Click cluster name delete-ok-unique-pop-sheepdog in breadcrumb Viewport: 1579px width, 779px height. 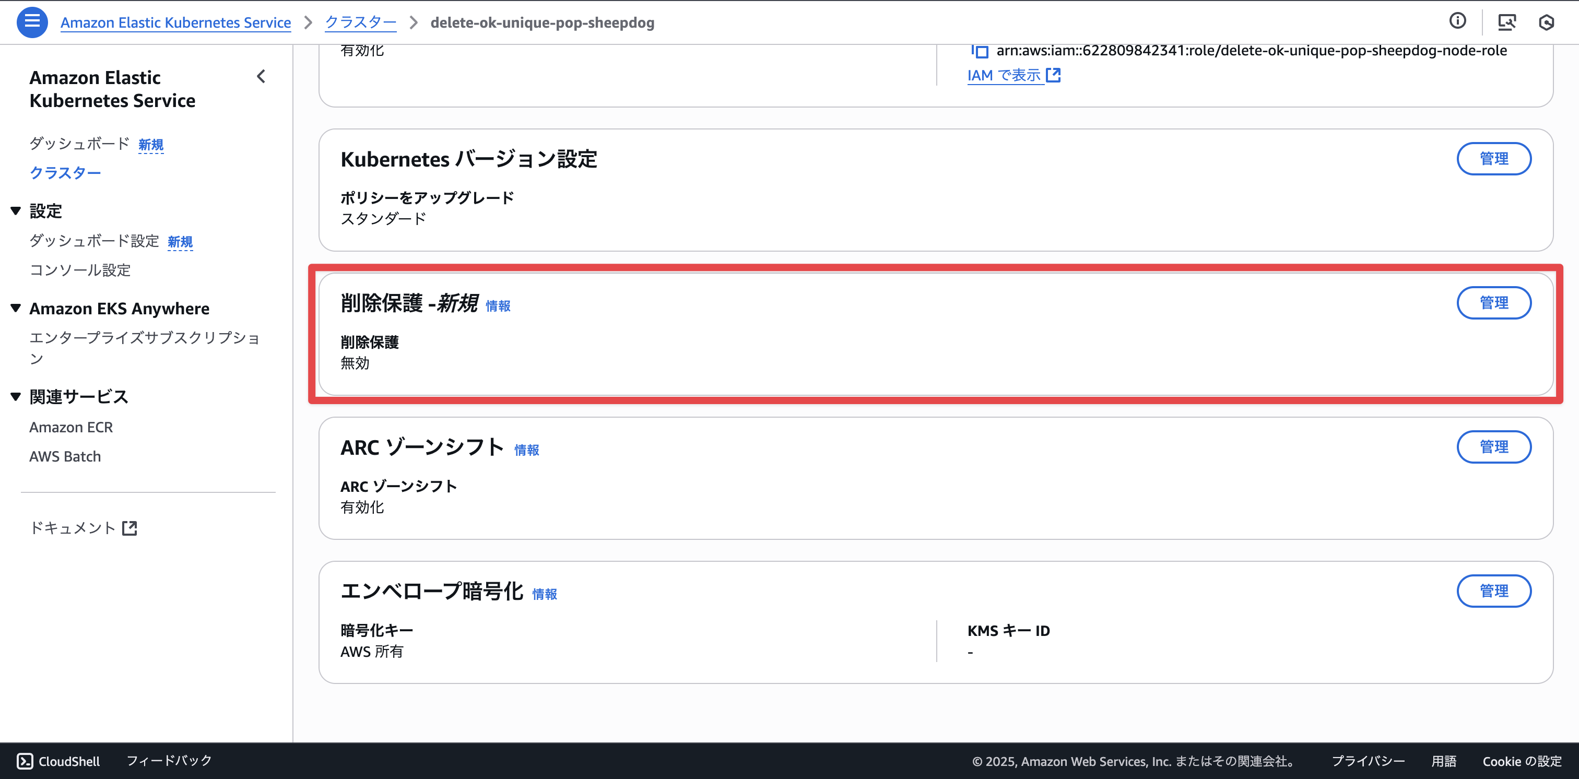coord(543,22)
